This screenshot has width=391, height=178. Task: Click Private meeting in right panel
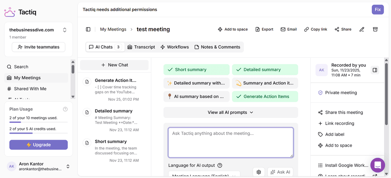[x=338, y=93]
